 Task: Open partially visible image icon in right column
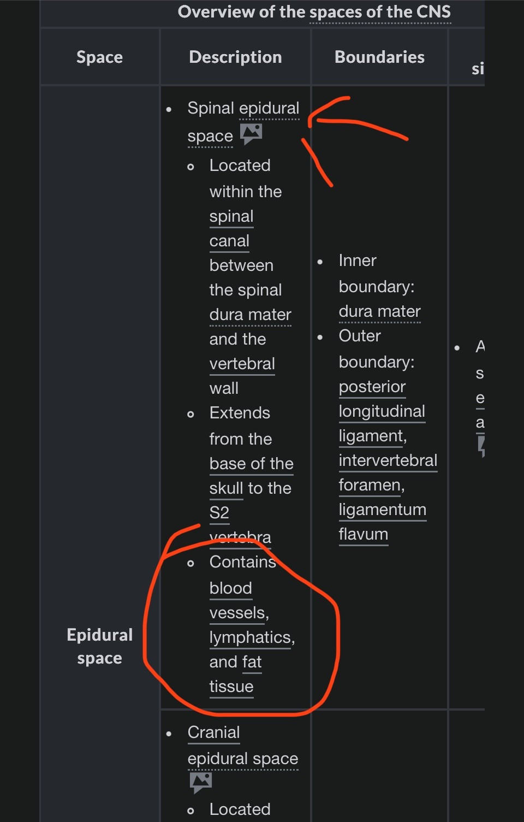pyautogui.click(x=481, y=445)
